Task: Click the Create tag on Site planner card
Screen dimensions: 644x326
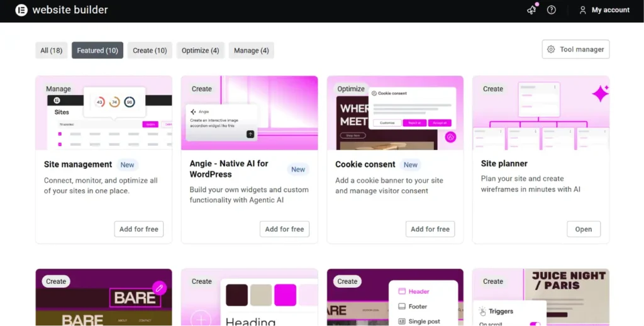Action: click(x=493, y=89)
